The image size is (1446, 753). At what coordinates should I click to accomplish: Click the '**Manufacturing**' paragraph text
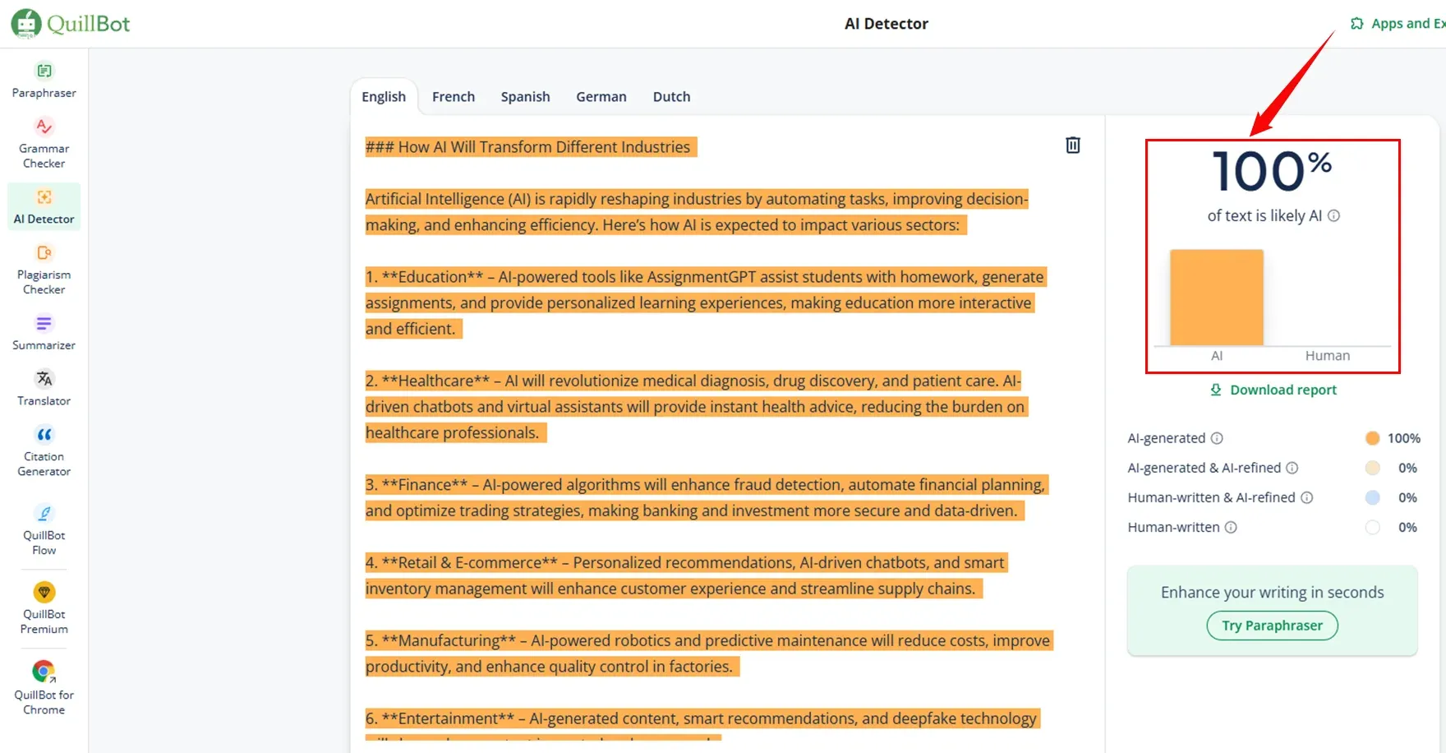pyautogui.click(x=709, y=654)
